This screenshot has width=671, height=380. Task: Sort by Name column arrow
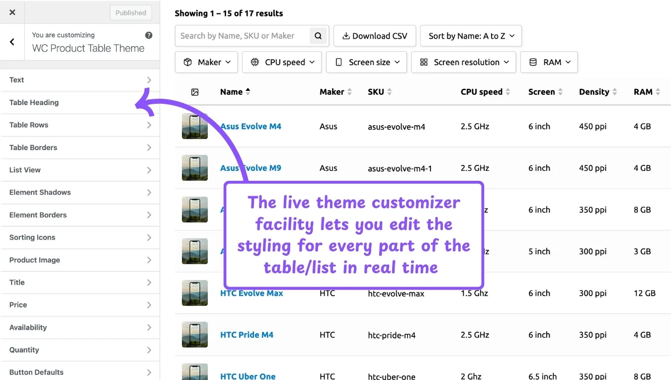tap(248, 91)
